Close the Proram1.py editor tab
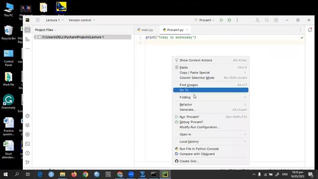The height and width of the screenshot is (179, 318). click(x=187, y=30)
